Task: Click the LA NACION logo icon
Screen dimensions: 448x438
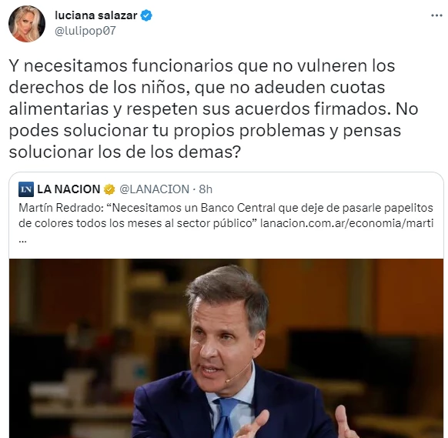Action: pyautogui.click(x=26, y=189)
